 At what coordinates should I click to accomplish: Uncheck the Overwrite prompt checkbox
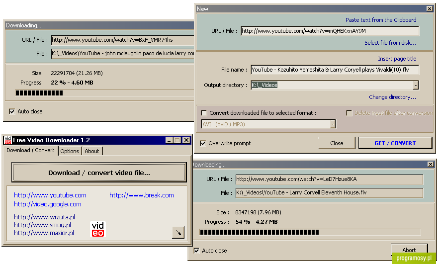pos(203,143)
